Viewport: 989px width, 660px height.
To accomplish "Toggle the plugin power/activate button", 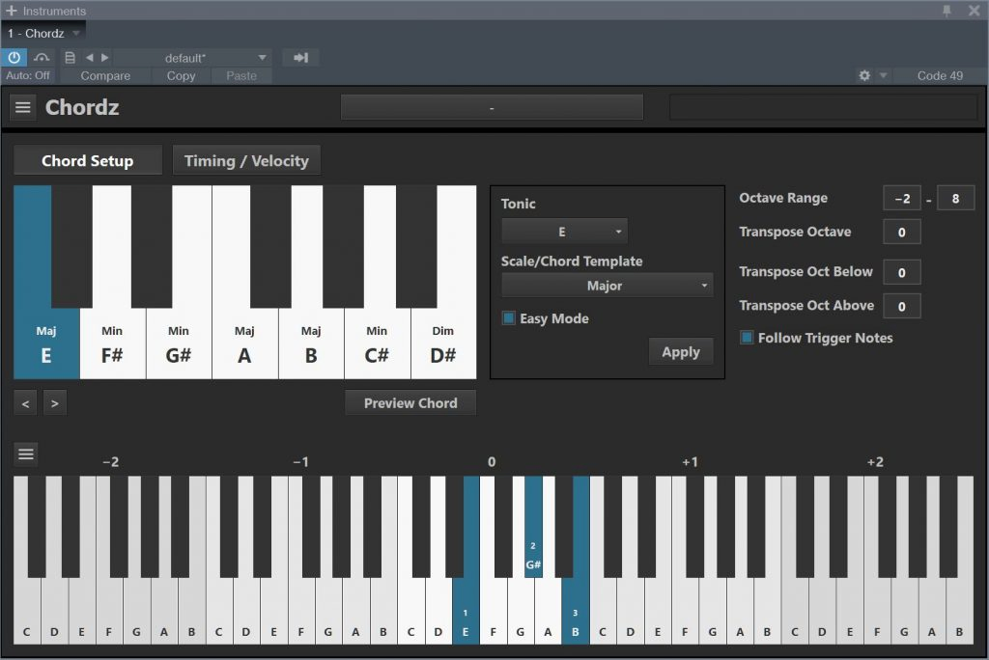I will pos(14,57).
